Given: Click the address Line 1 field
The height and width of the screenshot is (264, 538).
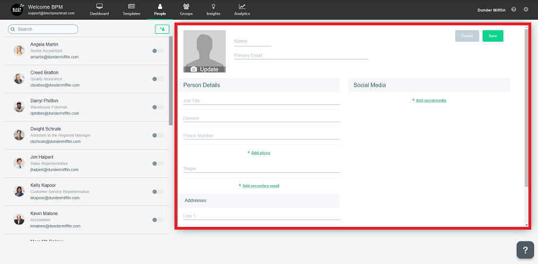Looking at the screenshot, I should click(262, 216).
